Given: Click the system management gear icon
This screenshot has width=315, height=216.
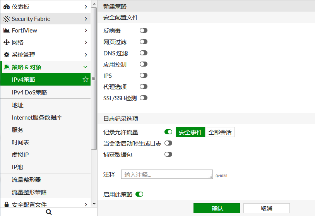Looking at the screenshot, I should (x=7, y=55).
